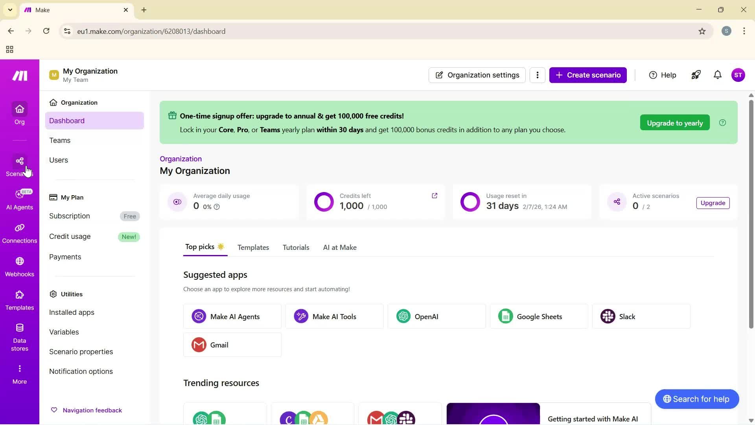Image resolution: width=755 pixels, height=425 pixels.
Task: Open the three-dot organization options menu
Action: click(537, 75)
